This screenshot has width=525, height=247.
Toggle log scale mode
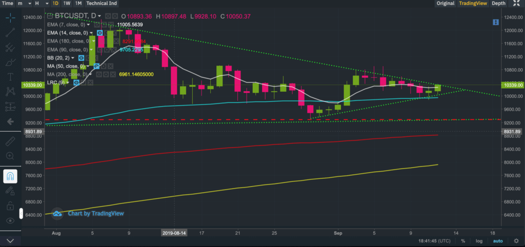[479, 241]
